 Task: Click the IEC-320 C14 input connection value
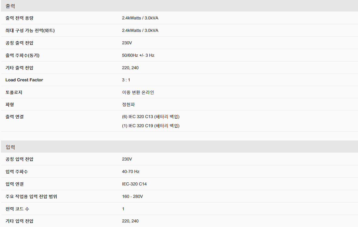point(134,184)
